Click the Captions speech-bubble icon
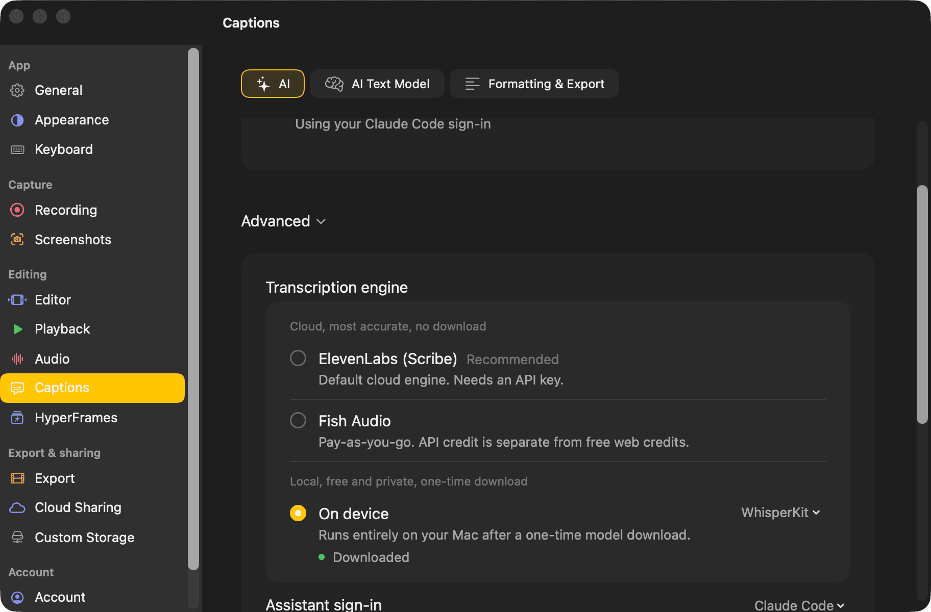 click(x=17, y=388)
